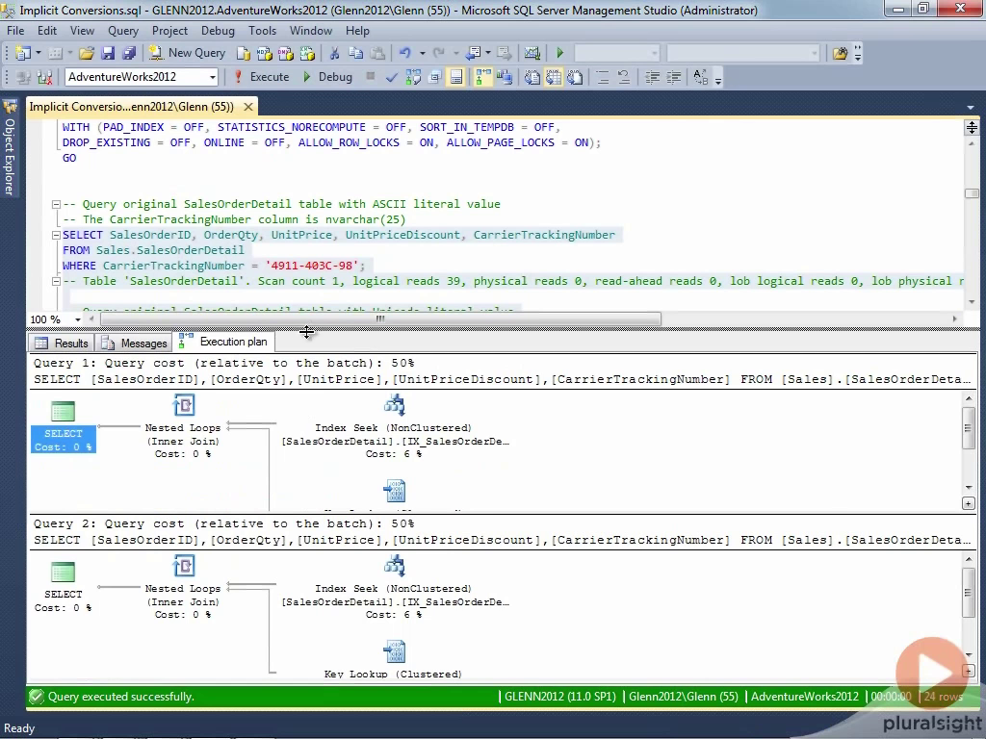Collapse the '-- Query original' comment block
Screen dimensions: 986x739
(56, 204)
